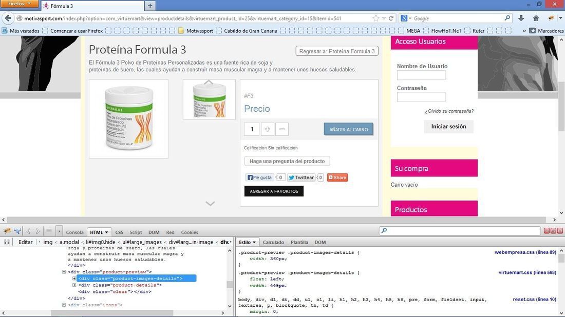This screenshot has width=565, height=317.
Task: Click Haga una pregunta del producto
Action: 287,161
